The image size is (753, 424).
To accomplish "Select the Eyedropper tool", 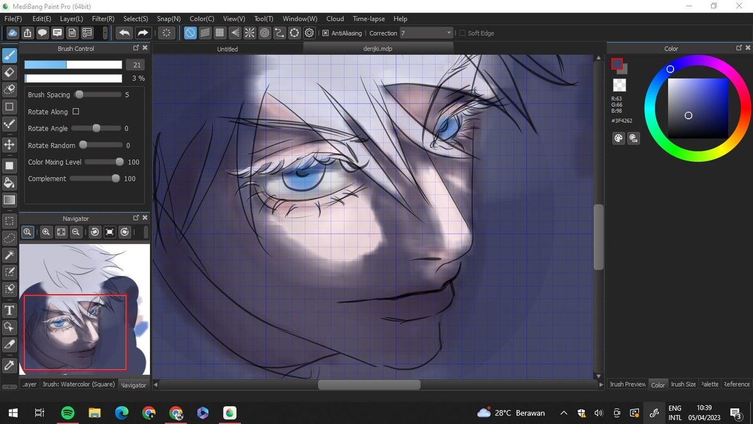I will pyautogui.click(x=9, y=365).
